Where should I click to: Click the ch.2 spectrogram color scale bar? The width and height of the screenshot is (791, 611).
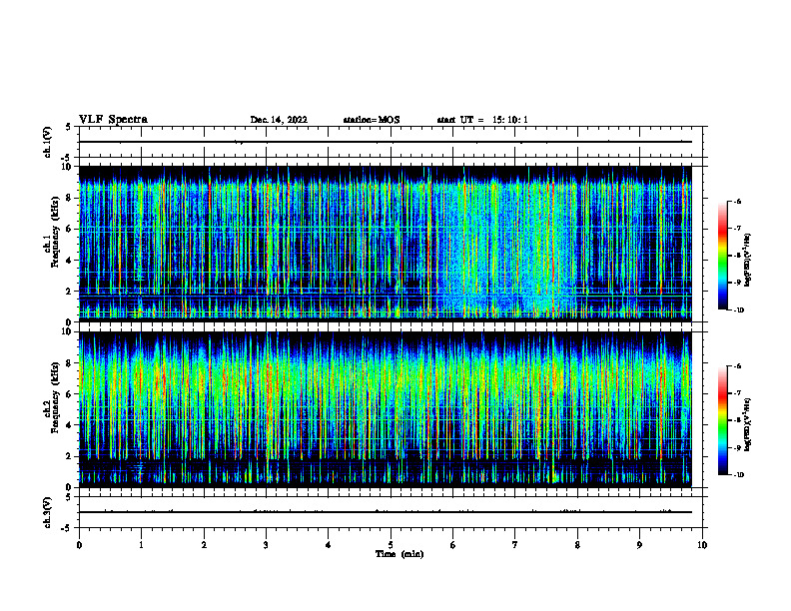tap(722, 420)
